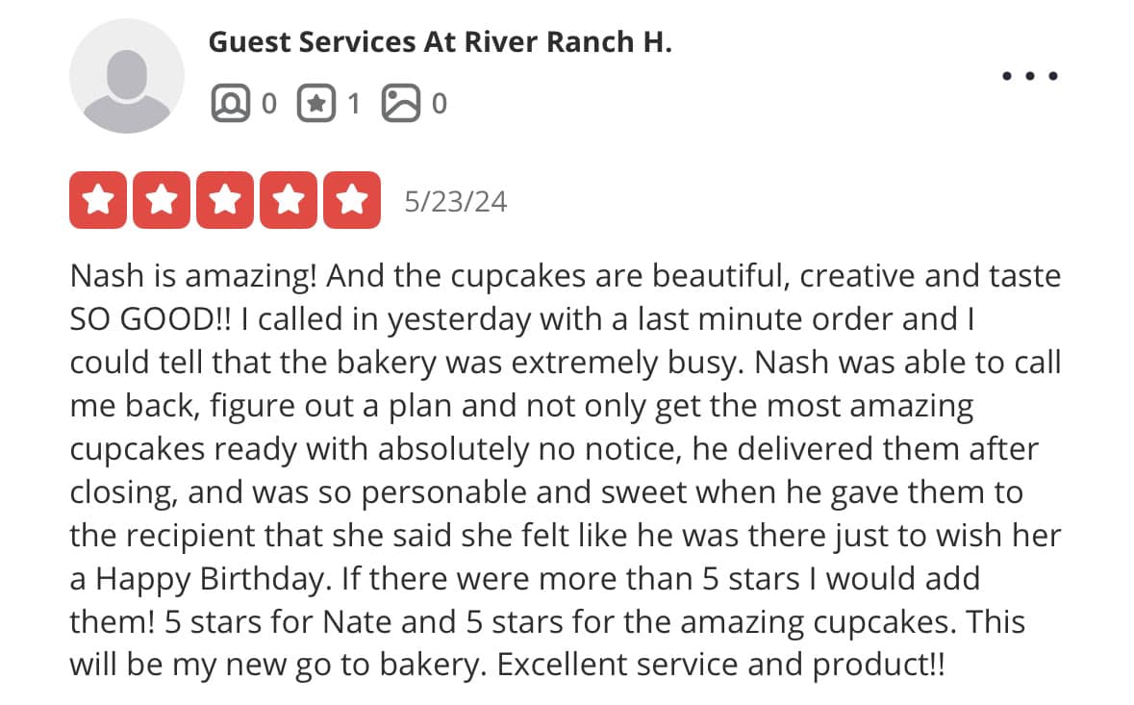Screen dimensions: 1134x705
Task: Click the reviews count star icon
Action: click(316, 104)
